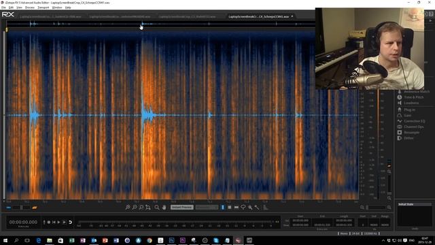
Task: Click the waveform view icon beside opacity slider
Action: point(9,208)
